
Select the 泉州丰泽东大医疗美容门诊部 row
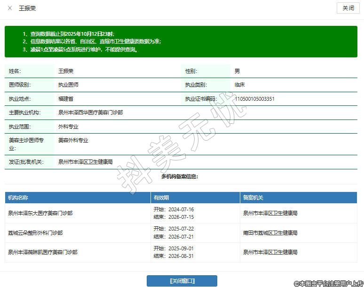click(x=40, y=213)
